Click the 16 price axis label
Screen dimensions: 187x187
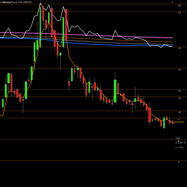pos(179,70)
